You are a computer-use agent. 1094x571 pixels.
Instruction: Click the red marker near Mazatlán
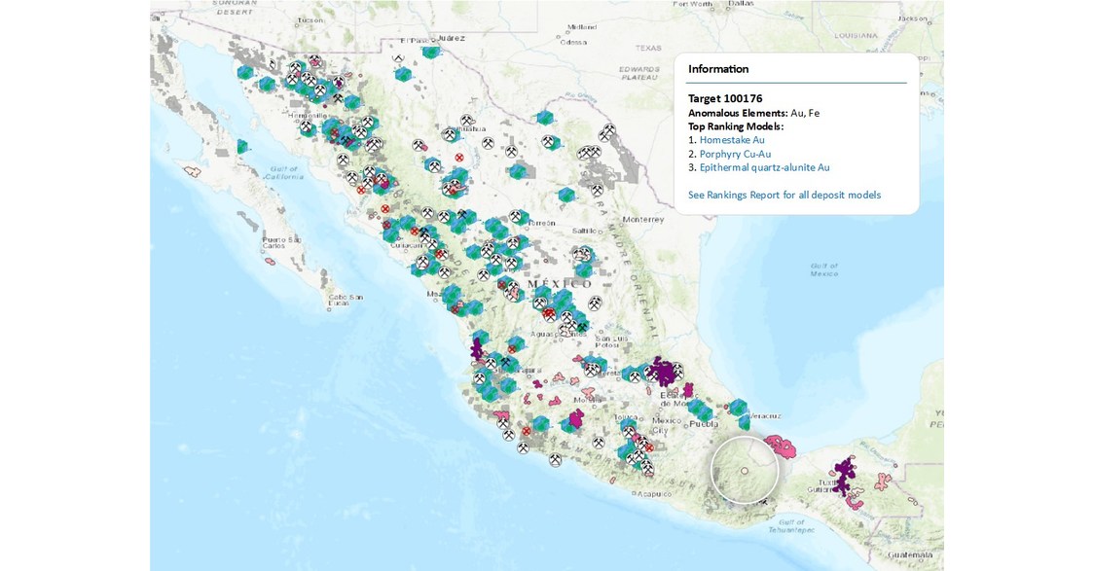click(x=454, y=308)
